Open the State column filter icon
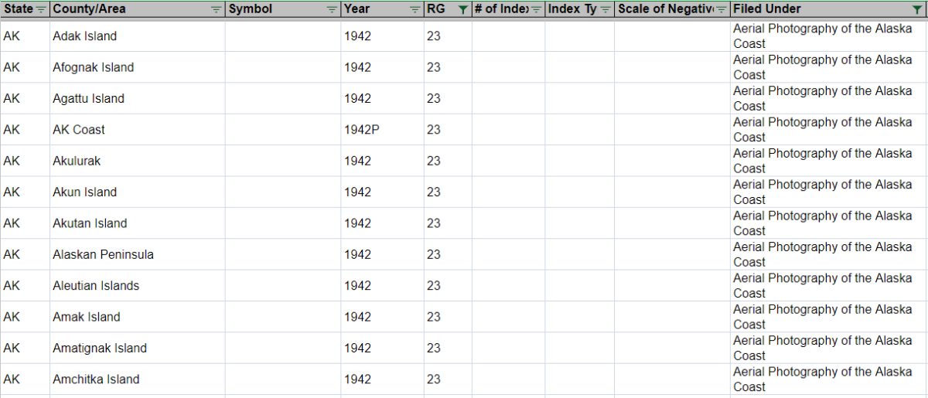 [x=41, y=9]
